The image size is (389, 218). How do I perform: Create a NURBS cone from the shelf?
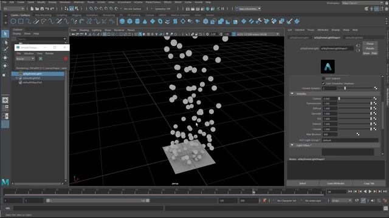click(145, 22)
